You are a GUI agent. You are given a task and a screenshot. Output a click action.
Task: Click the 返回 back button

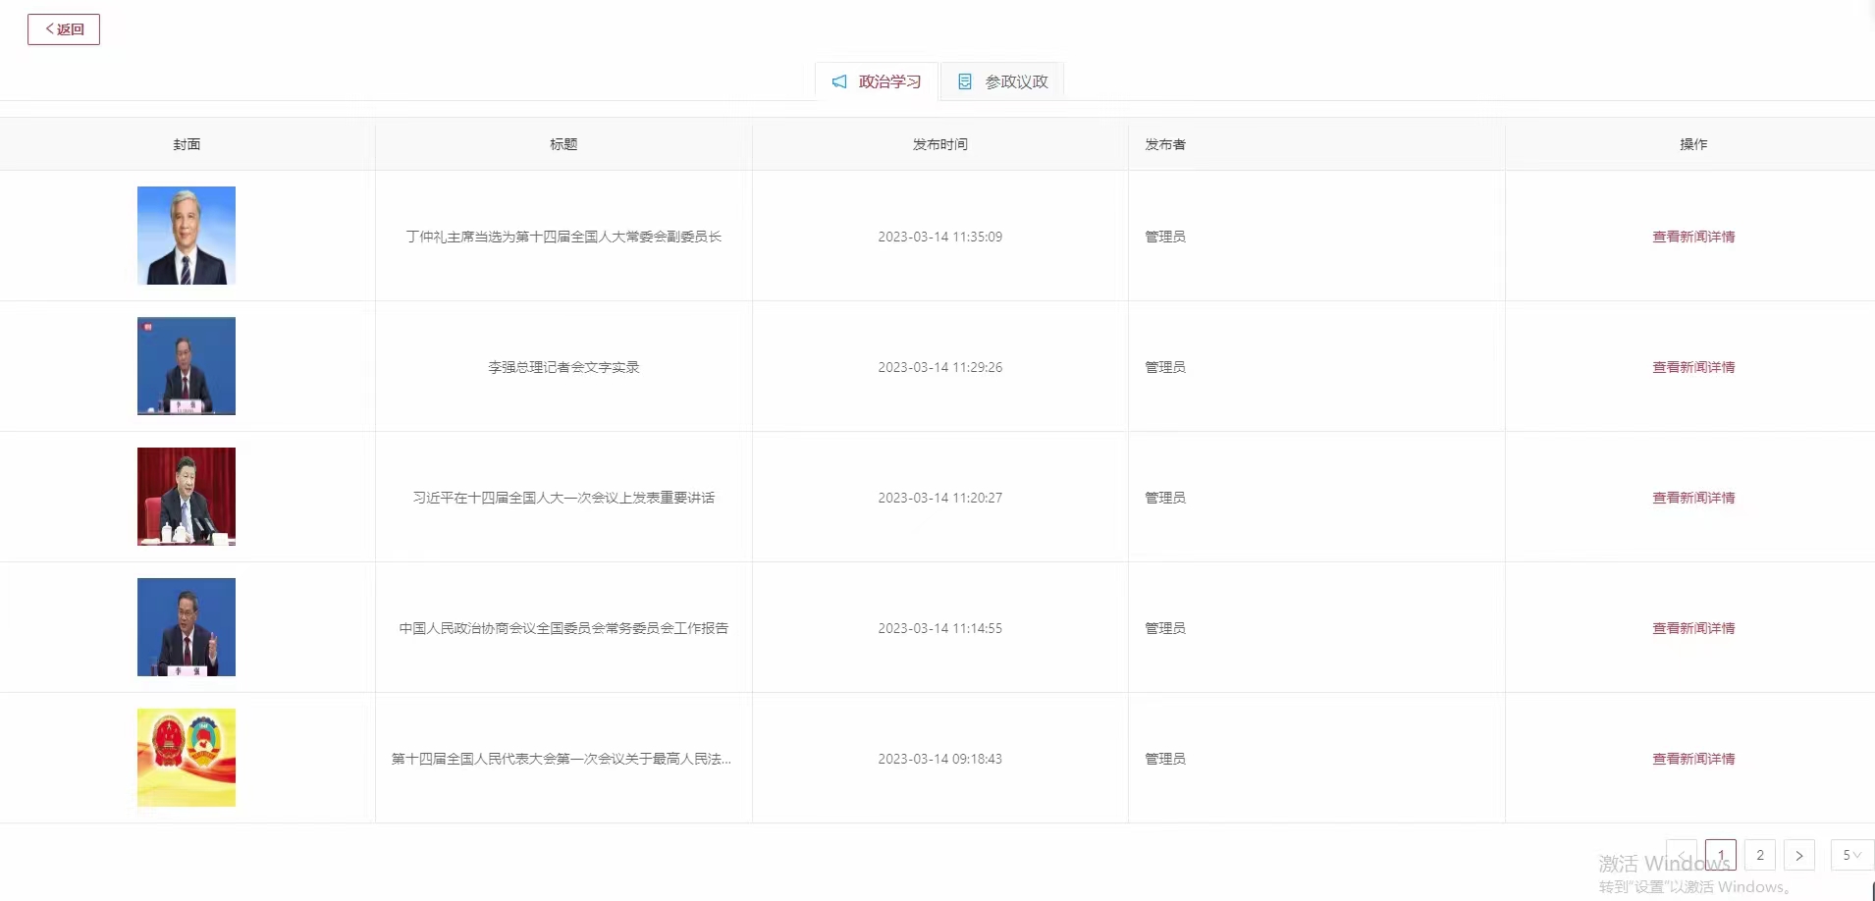tap(64, 29)
